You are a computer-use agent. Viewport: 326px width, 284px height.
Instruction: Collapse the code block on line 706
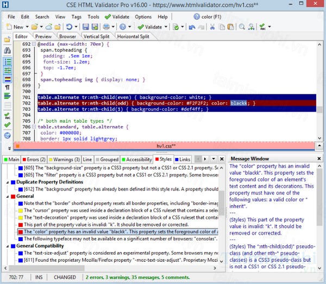click(x=34, y=127)
